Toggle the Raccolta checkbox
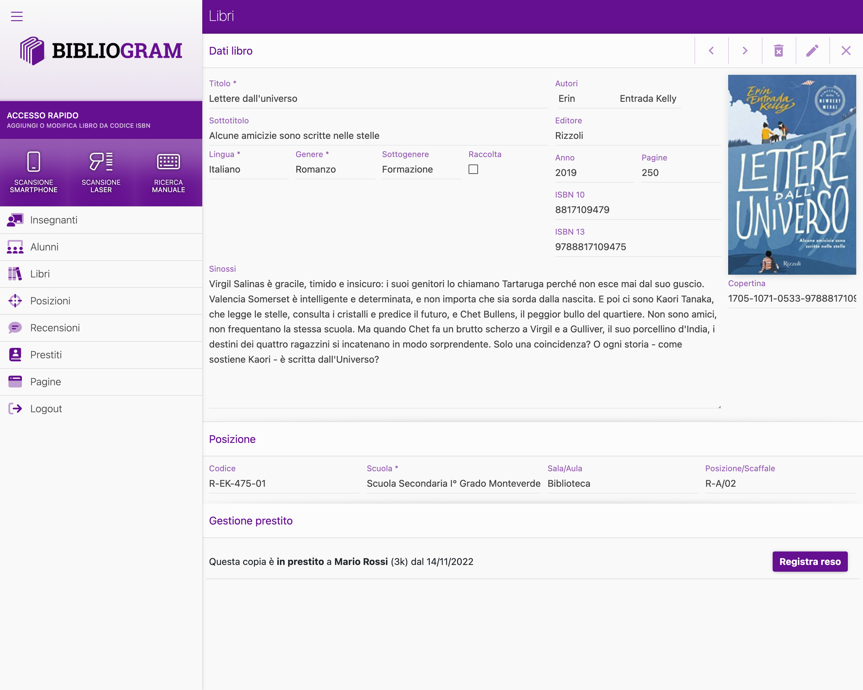This screenshot has height=690, width=863. click(473, 169)
